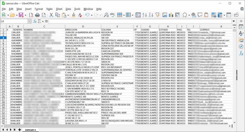
Task: Jump to last sheet navigation arrow
Action: (x=14, y=130)
